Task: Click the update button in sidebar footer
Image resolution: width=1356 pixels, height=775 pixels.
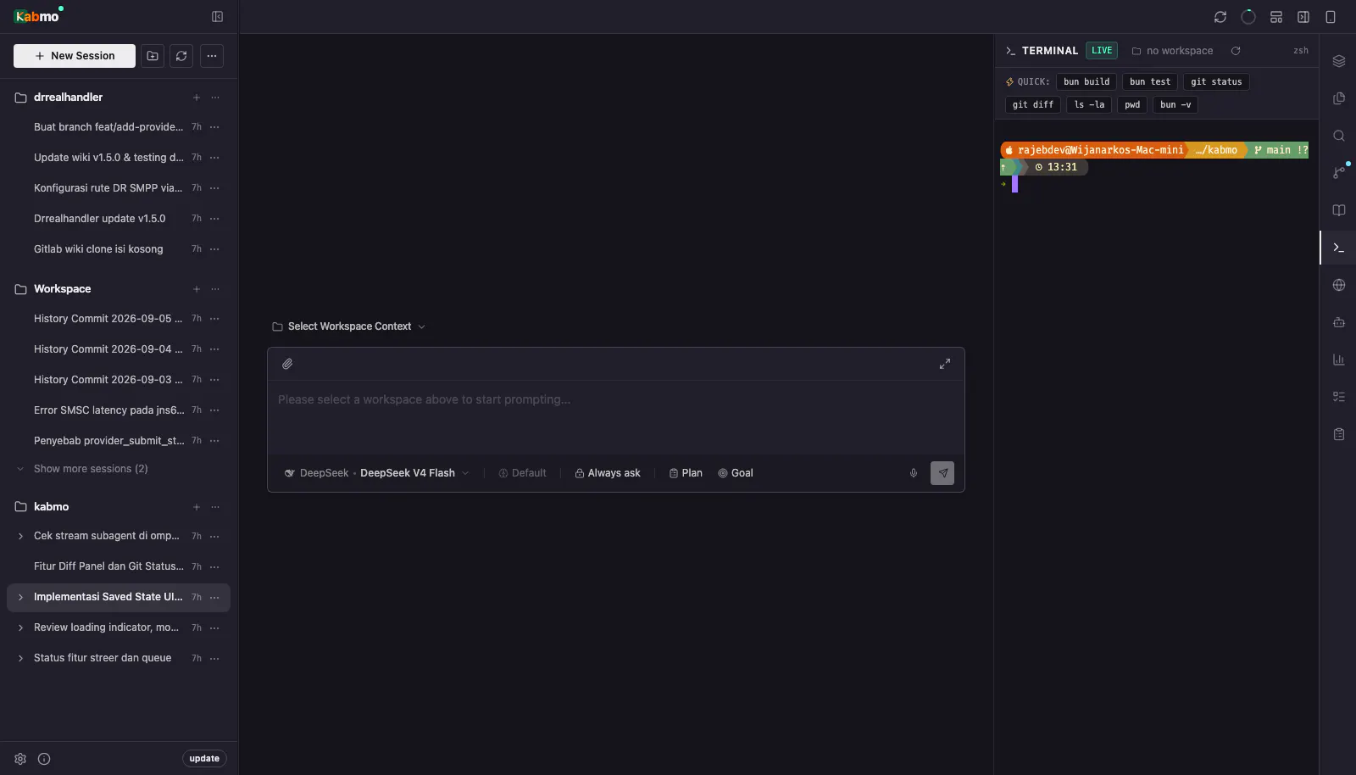Action: pos(204,759)
